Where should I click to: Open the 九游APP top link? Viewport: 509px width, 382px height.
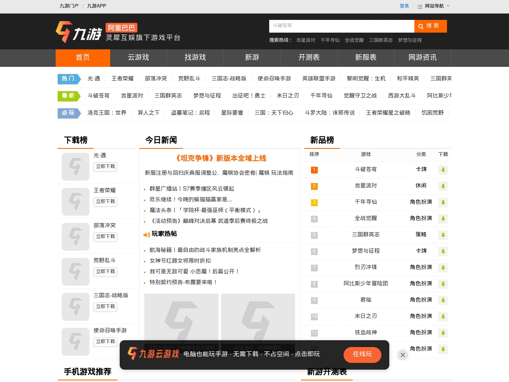[x=97, y=6]
